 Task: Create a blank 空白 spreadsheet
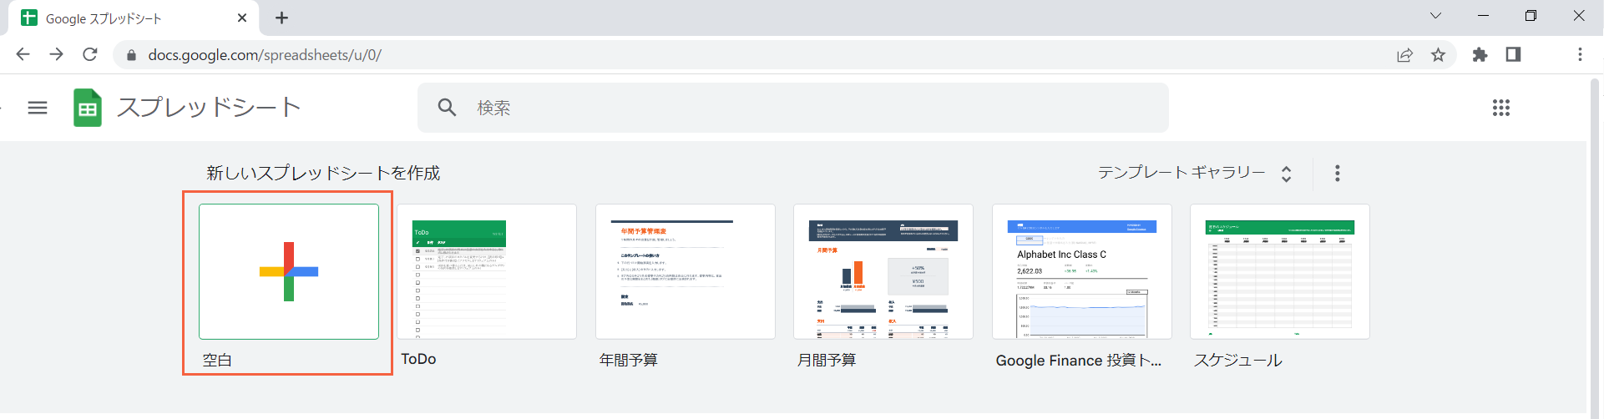click(x=289, y=272)
